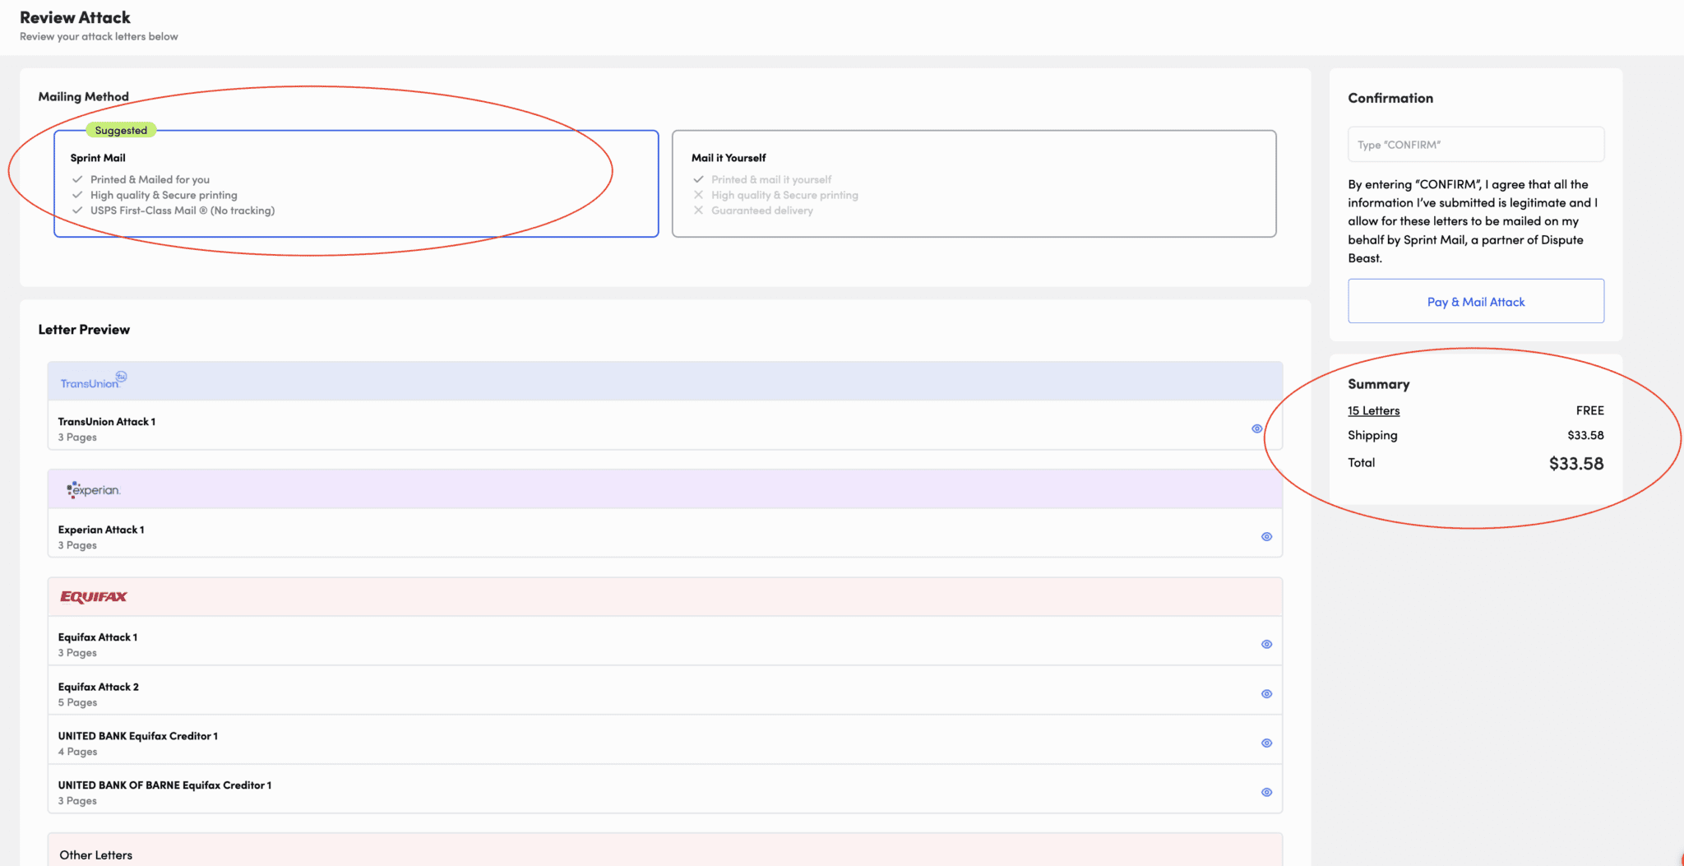Preview the Equifax Attack 1 letter

1266,644
